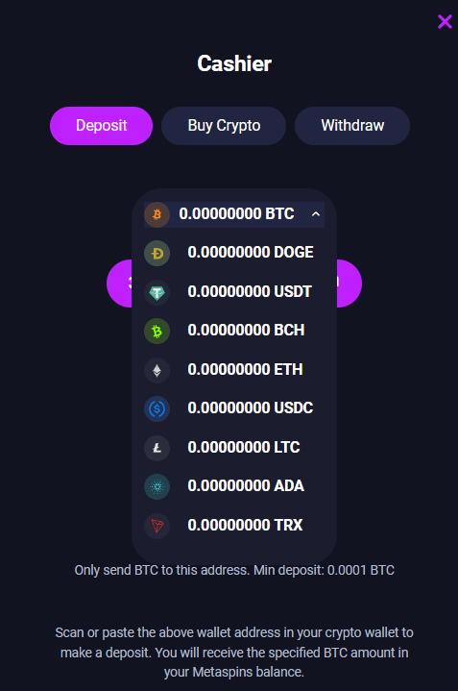
Task: Close the Cashier dialog
Action: coord(445,21)
